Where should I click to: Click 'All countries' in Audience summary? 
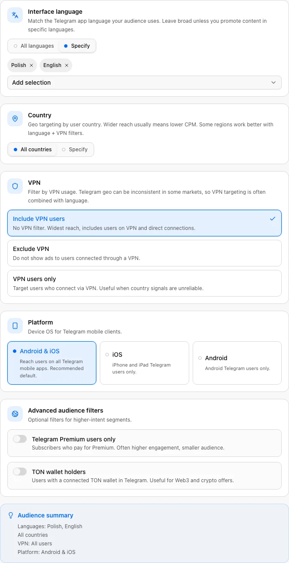pos(33,535)
